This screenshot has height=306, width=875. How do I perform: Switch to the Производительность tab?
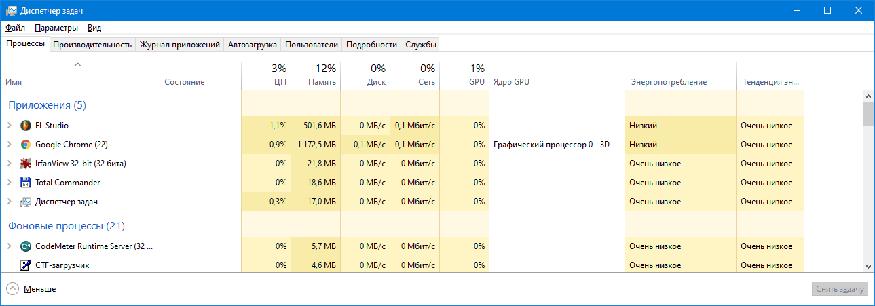92,45
